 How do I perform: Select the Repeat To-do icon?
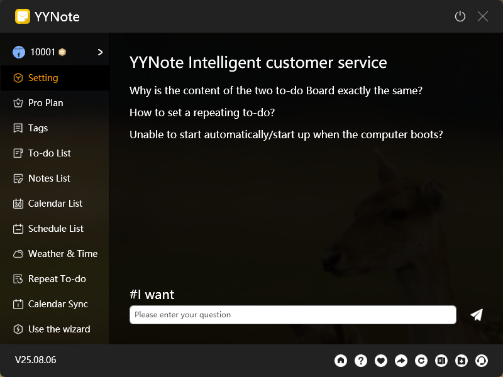(18, 278)
